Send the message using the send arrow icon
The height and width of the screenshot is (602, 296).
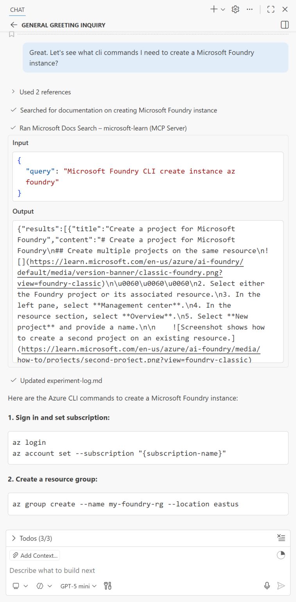tap(281, 586)
